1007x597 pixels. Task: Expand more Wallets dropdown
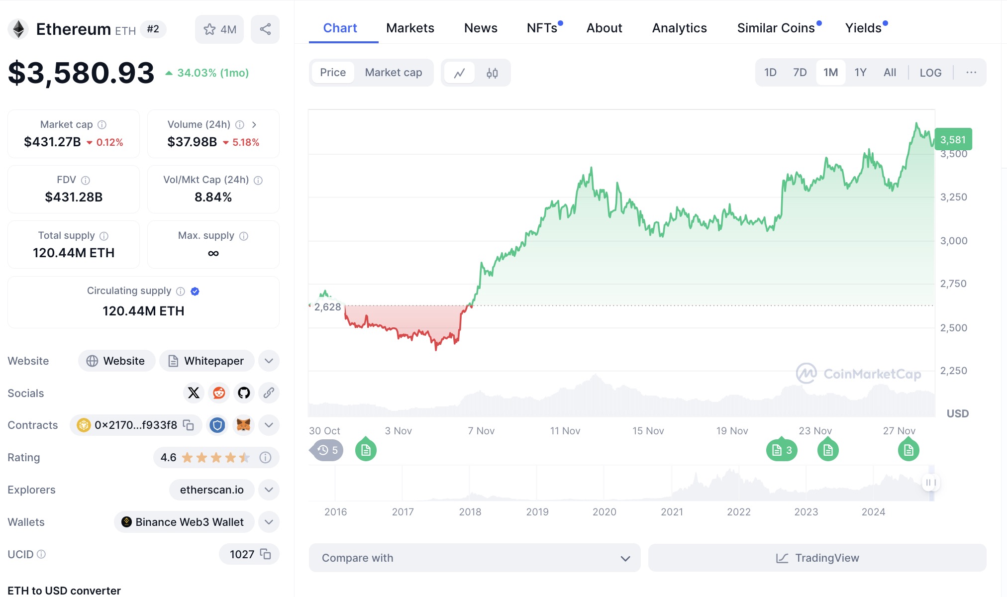269,522
